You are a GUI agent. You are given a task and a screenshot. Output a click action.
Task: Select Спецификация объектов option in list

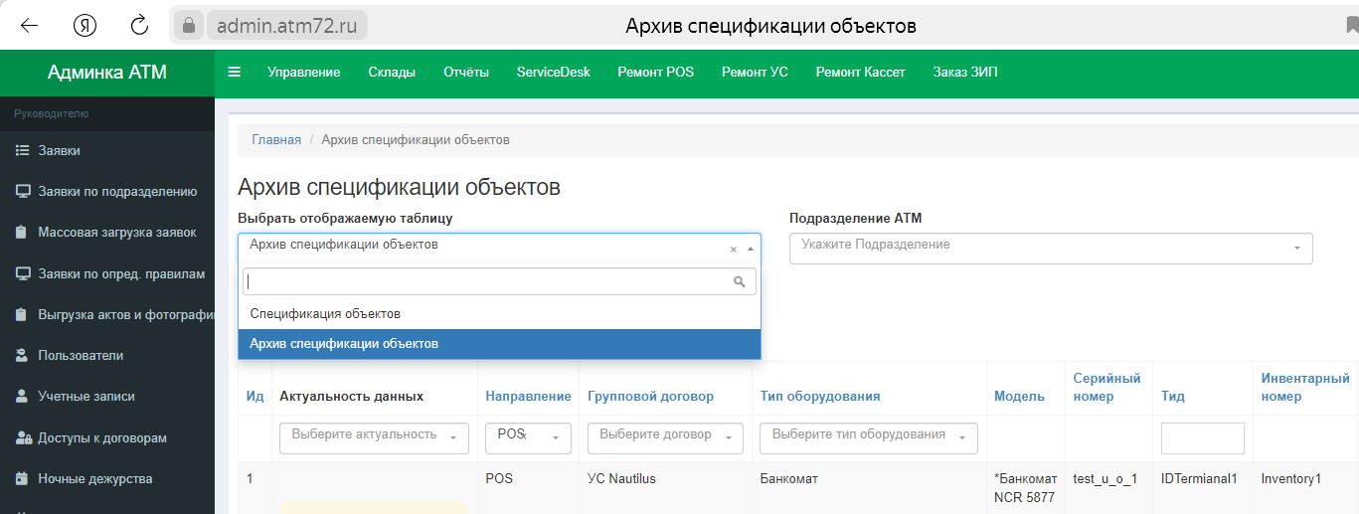tap(325, 314)
